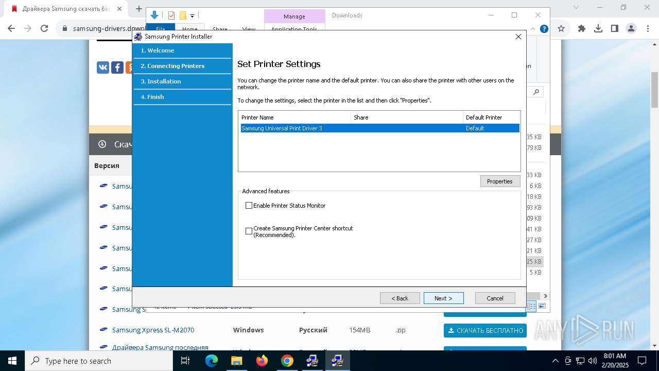Click Explorer properties checkmark quick access icon
This screenshot has width=659, height=371.
point(171,15)
